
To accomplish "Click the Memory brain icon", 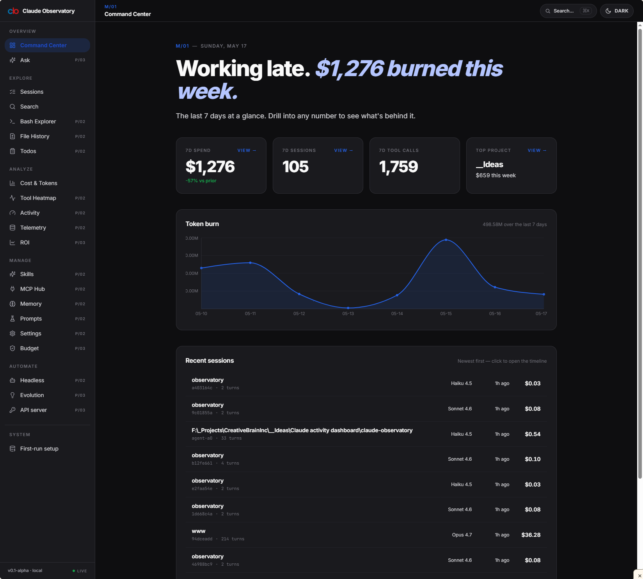I will click(x=12, y=304).
